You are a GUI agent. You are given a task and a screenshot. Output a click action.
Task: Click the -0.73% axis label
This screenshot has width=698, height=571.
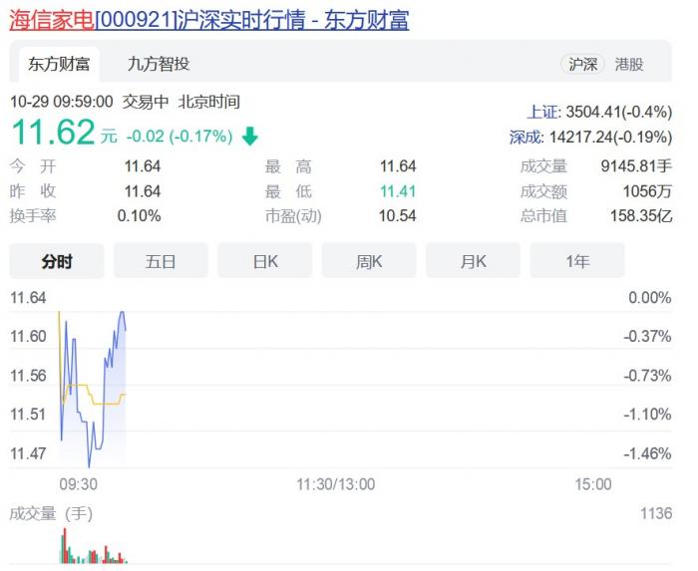pos(647,376)
